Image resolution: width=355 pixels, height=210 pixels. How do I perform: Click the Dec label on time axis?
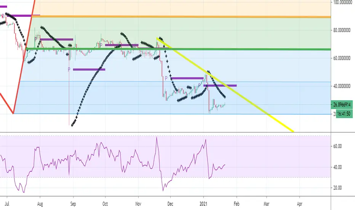click(x=170, y=204)
